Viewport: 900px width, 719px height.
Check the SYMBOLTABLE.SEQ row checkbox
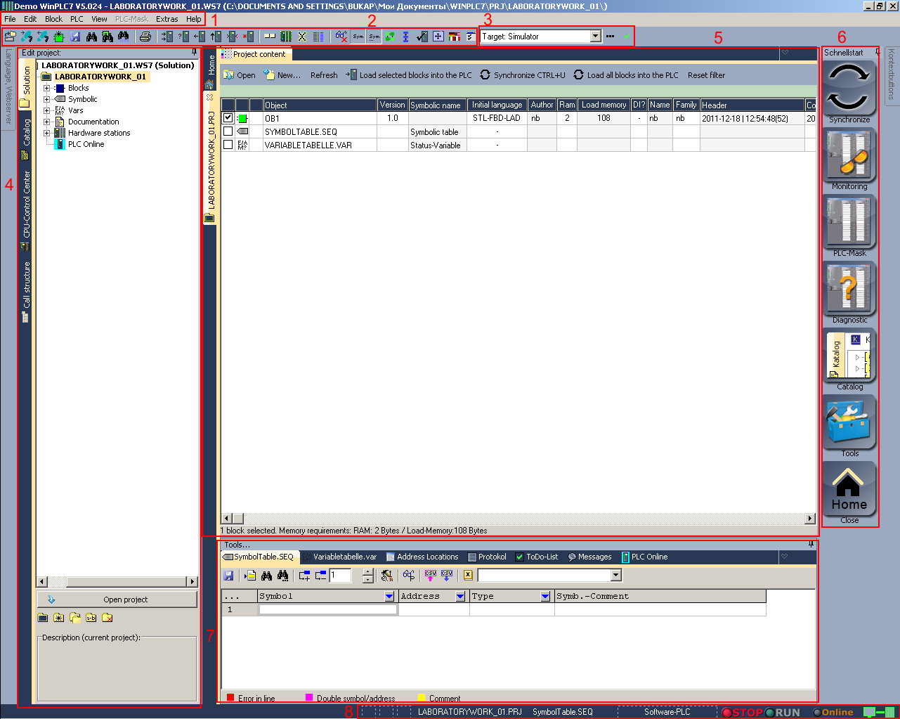click(x=228, y=131)
